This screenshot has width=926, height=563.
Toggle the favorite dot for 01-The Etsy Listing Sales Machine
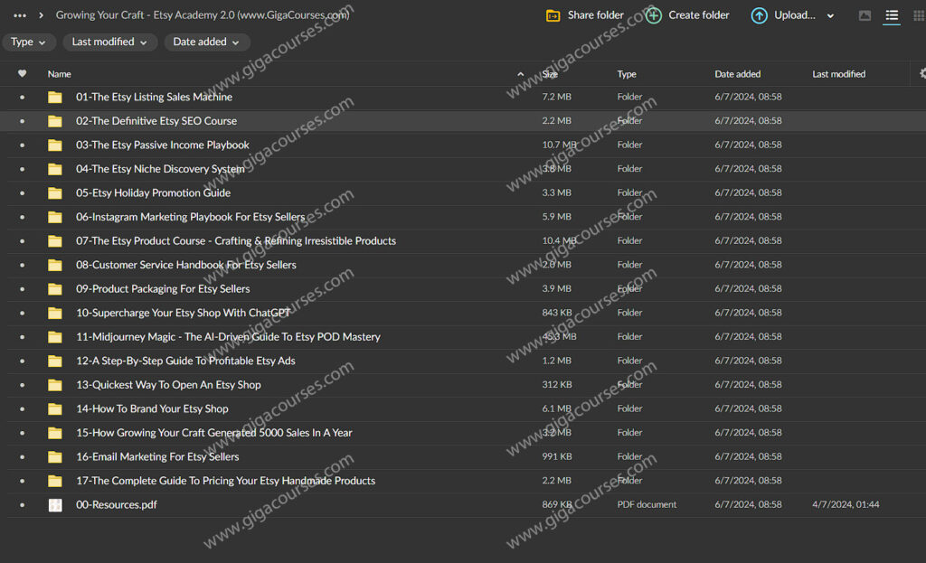pyautogui.click(x=22, y=97)
